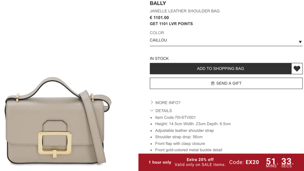Click the Janelle Leather Shoulder Bag title
Image resolution: width=304 pixels, height=171 pixels.
pos(185,11)
